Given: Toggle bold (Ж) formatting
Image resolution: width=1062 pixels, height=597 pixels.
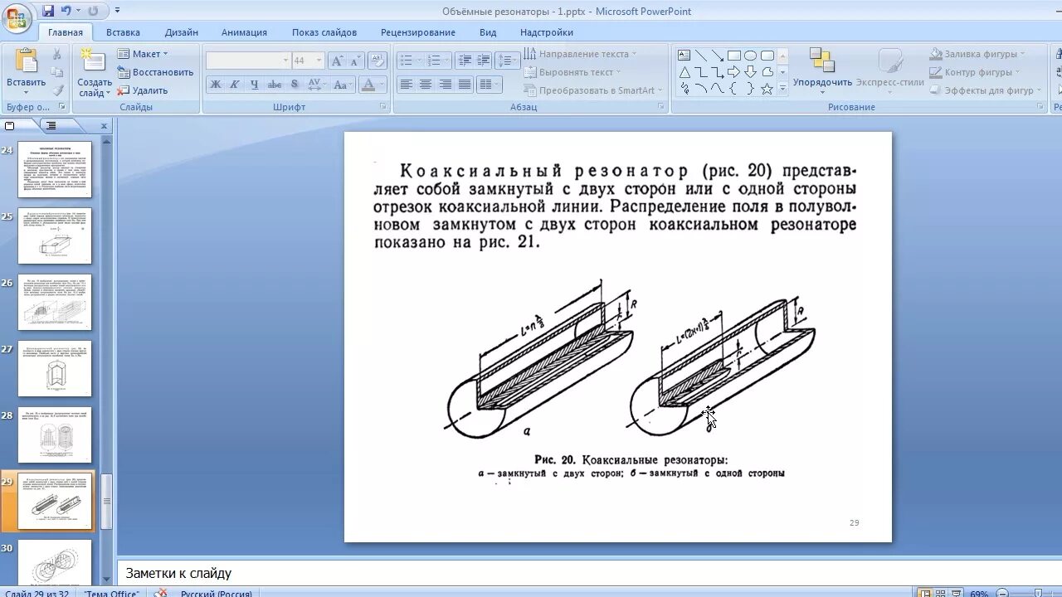Looking at the screenshot, I should coord(216,85).
